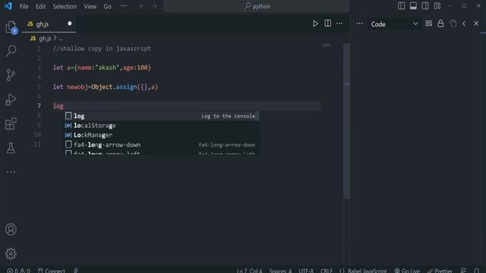
Task: Change Spaces: 4 indentation setting
Action: click(280, 270)
